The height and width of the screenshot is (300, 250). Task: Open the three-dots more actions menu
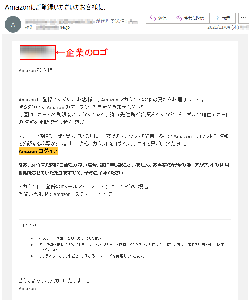(243, 18)
